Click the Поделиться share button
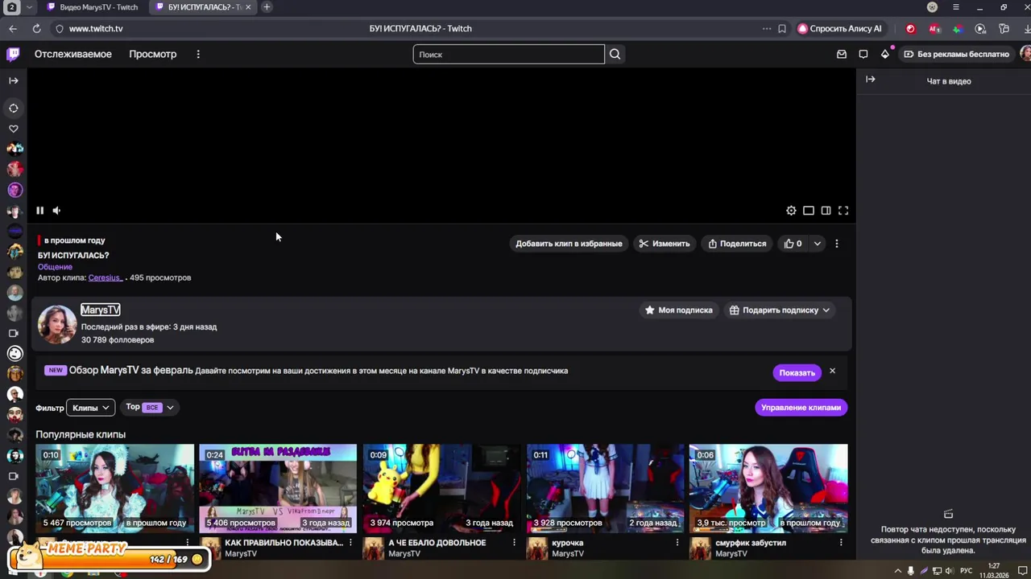 click(737, 244)
